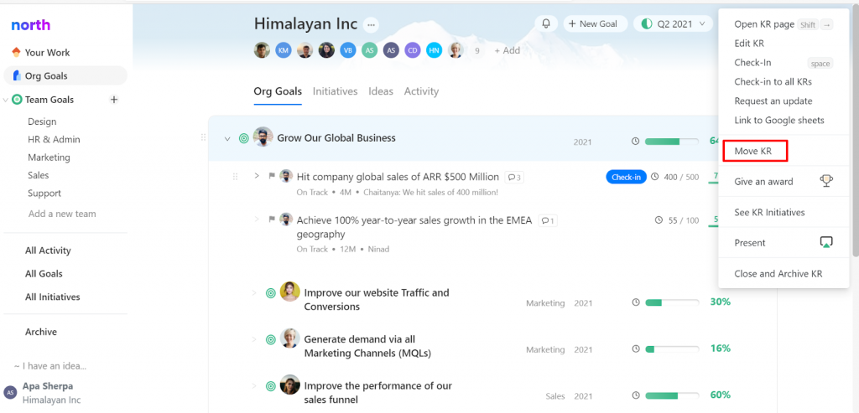Open the HR & Admin team
Screen dimensions: 859x413
pyautogui.click(x=54, y=140)
